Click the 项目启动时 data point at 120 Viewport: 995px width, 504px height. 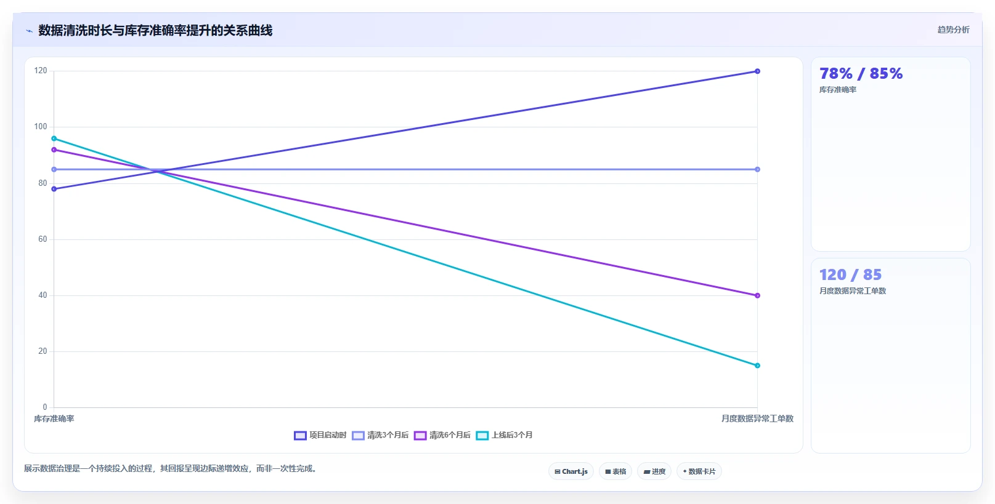(x=757, y=71)
